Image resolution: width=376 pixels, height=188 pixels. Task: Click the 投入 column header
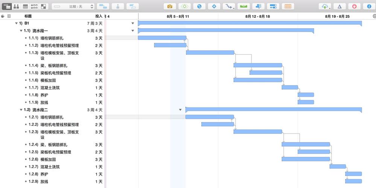click(x=99, y=16)
